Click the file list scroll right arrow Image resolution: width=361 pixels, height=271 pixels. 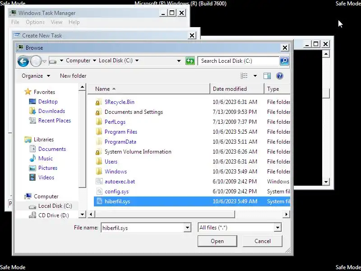click(x=286, y=214)
